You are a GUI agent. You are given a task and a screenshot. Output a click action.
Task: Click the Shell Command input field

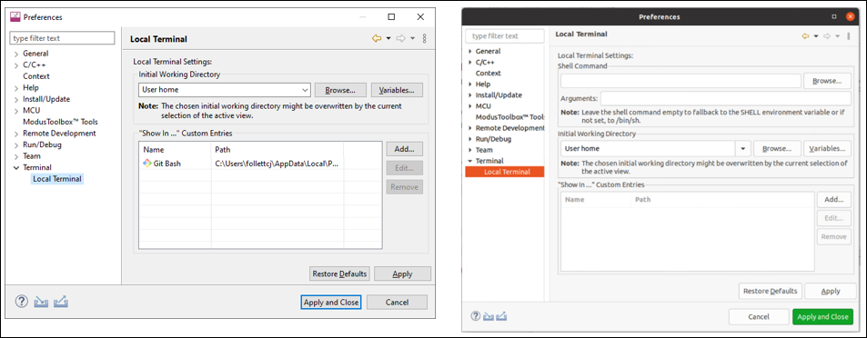tap(680, 81)
